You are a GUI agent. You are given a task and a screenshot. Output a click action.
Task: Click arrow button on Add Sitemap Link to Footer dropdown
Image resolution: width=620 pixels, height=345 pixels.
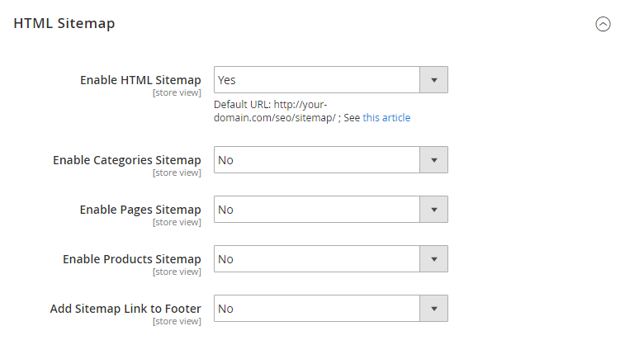click(433, 308)
